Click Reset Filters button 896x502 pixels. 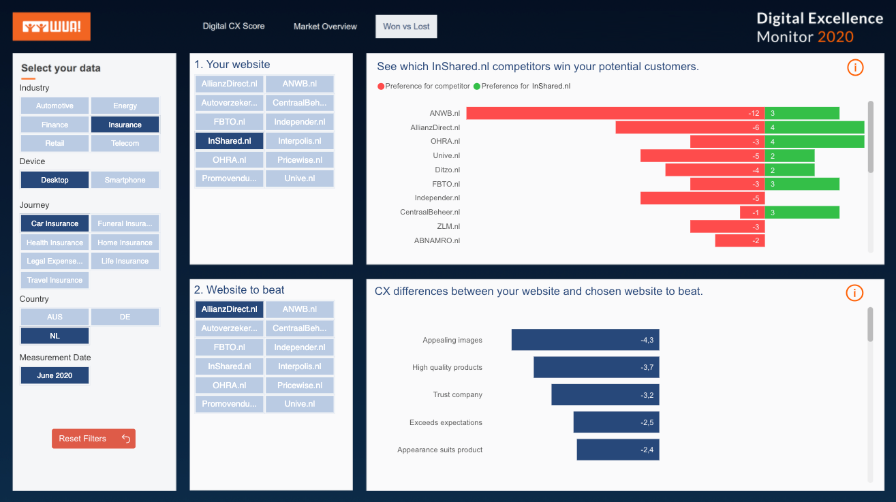coord(93,439)
